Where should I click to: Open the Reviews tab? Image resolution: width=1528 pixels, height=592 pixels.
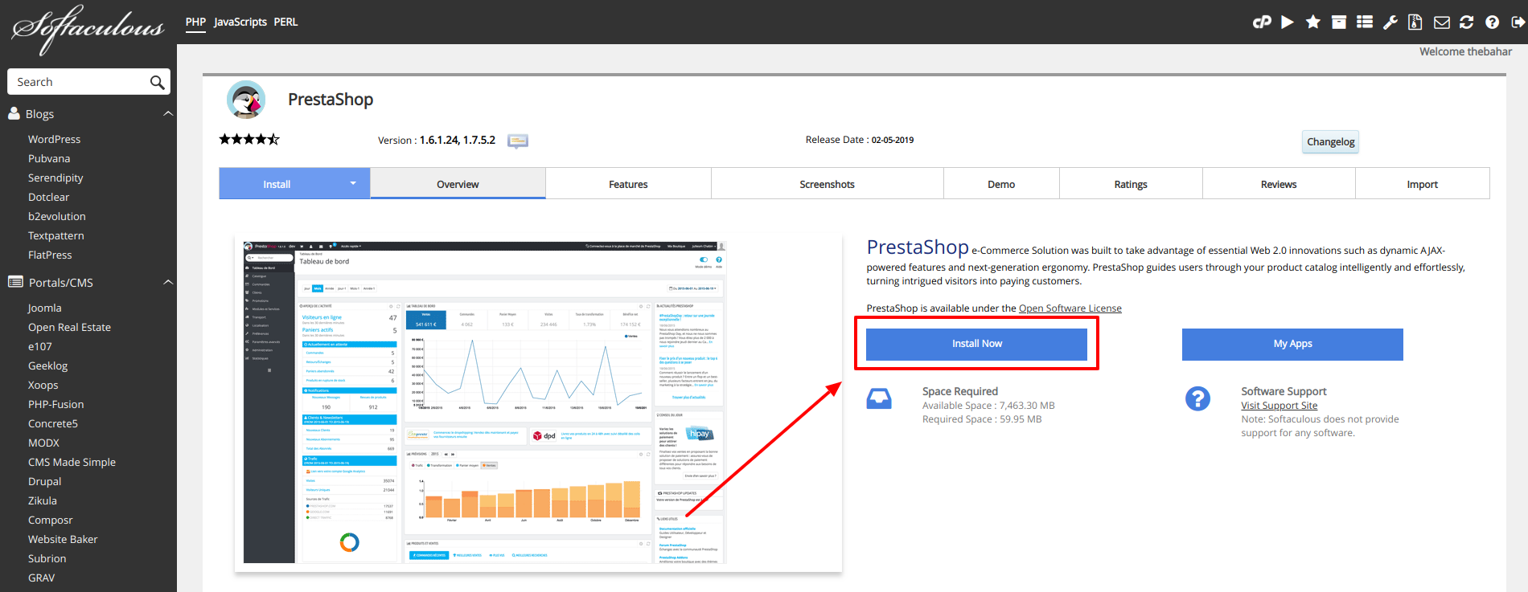pyautogui.click(x=1279, y=184)
